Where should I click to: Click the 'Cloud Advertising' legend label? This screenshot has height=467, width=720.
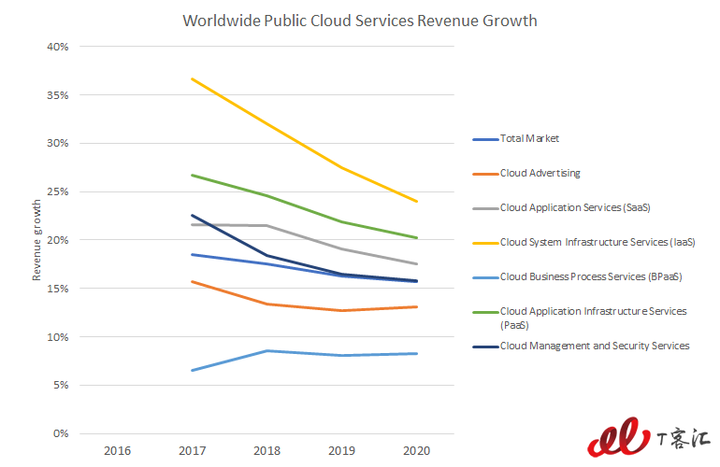point(540,173)
